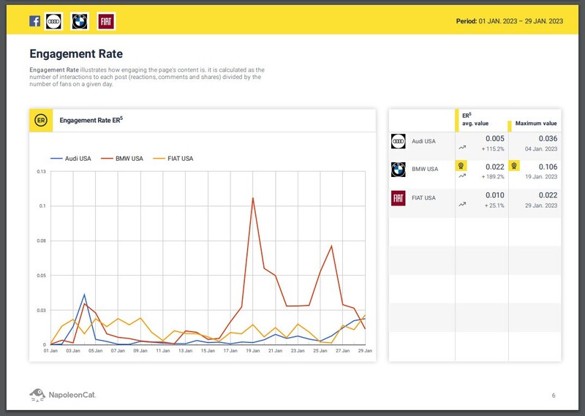Image resolution: width=585 pixels, height=416 pixels.
Task: Click the BMW logo in the yellow header
Action: pos(80,21)
